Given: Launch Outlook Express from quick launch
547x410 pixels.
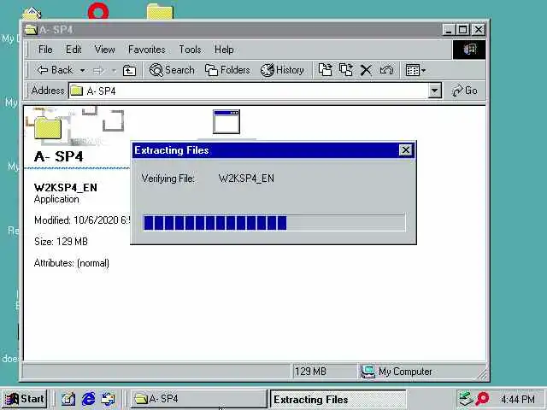Looking at the screenshot, I should click(109, 399).
